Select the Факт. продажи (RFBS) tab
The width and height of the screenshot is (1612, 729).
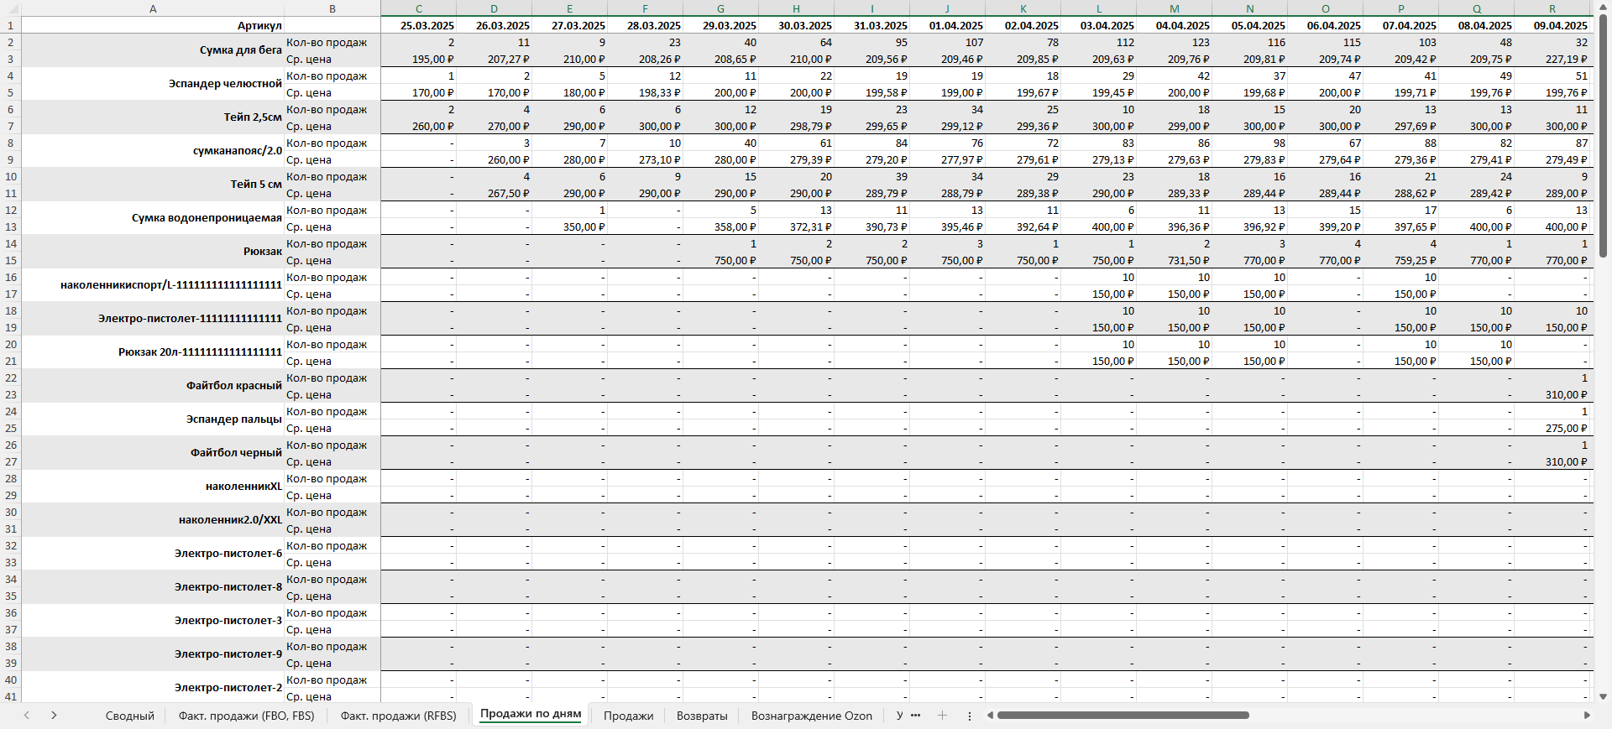398,716
